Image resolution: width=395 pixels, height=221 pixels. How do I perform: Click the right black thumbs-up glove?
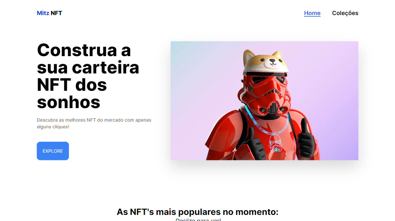tap(306, 138)
